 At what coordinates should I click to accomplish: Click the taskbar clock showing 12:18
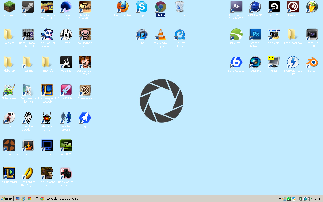point(317,199)
